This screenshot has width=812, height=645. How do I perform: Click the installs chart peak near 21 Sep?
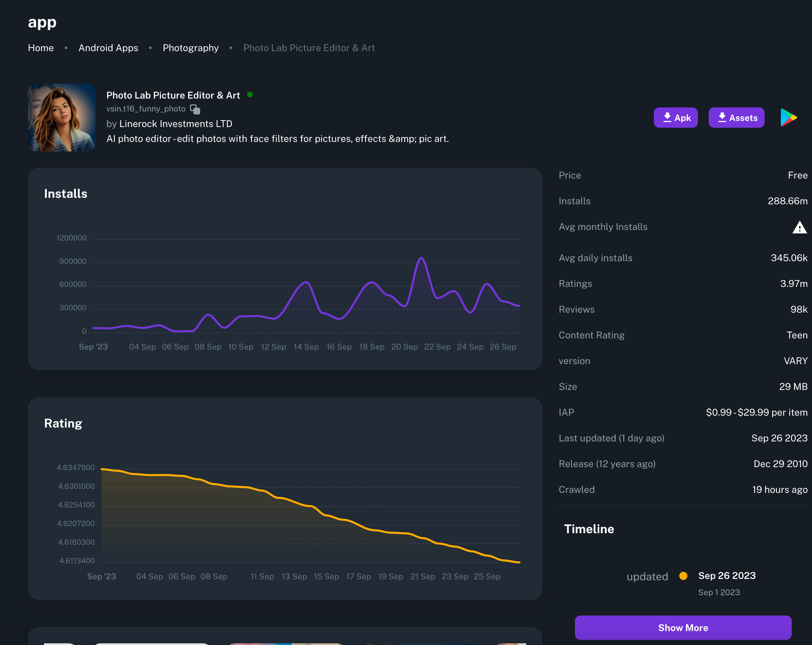click(x=421, y=258)
